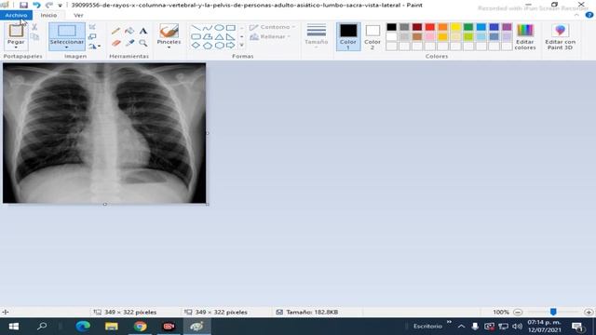Click the Undo arrow icon

pyautogui.click(x=36, y=5)
